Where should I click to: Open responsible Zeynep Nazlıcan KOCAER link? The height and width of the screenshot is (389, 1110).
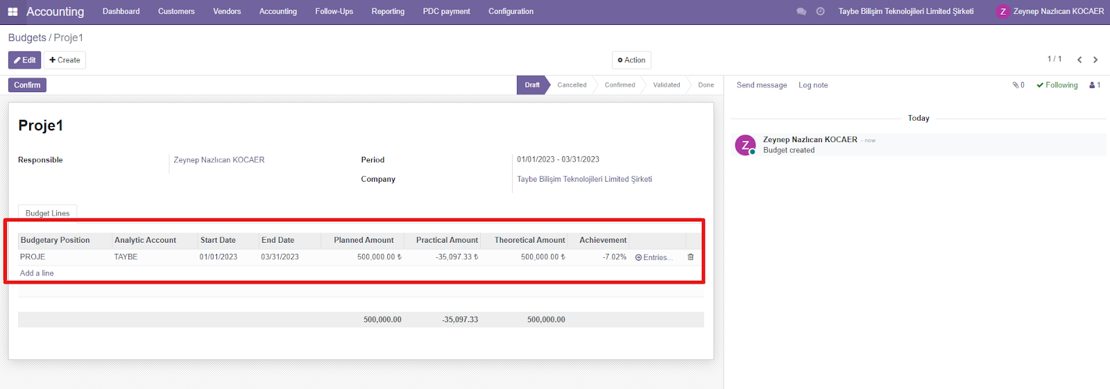[x=219, y=160]
